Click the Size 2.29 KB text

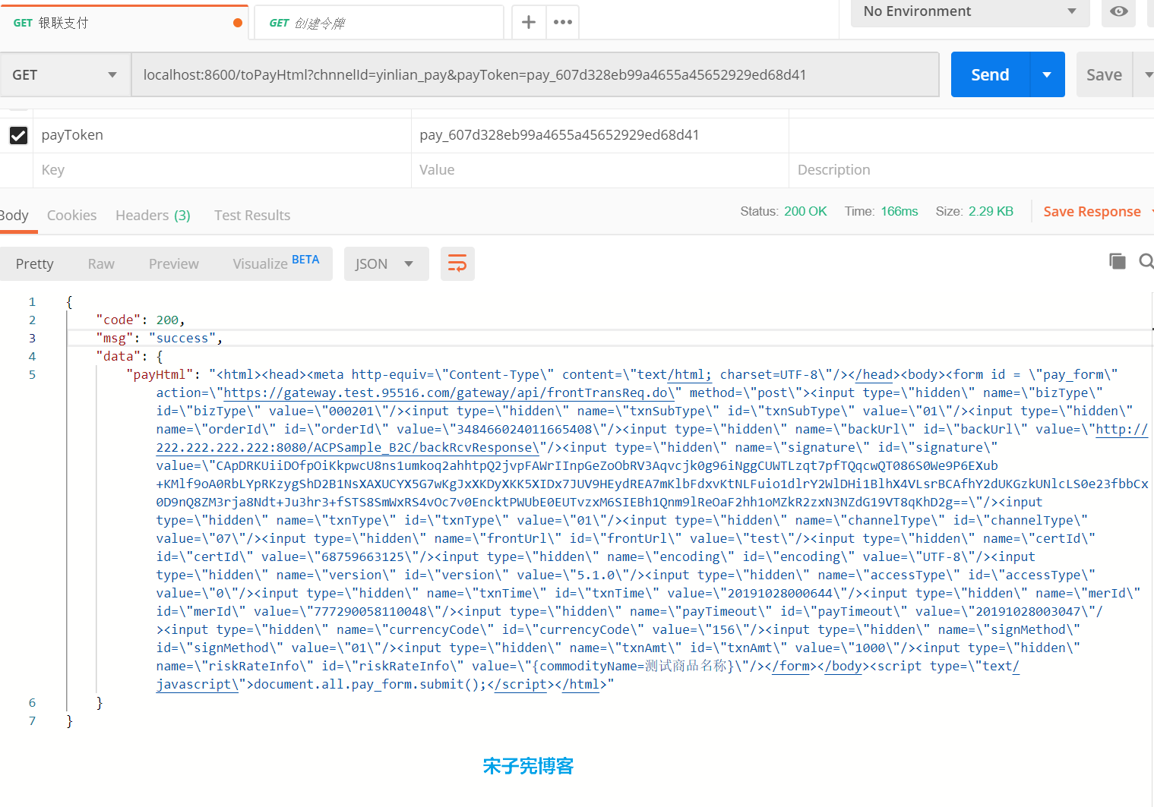click(x=975, y=211)
